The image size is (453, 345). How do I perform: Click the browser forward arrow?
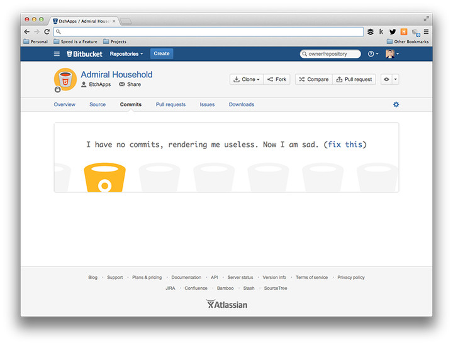(36, 31)
